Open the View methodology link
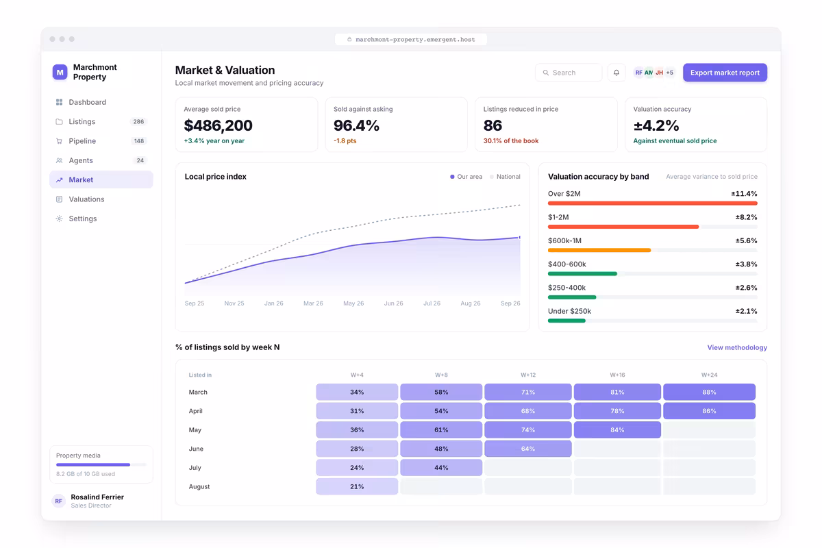The image size is (822, 548). pos(737,348)
